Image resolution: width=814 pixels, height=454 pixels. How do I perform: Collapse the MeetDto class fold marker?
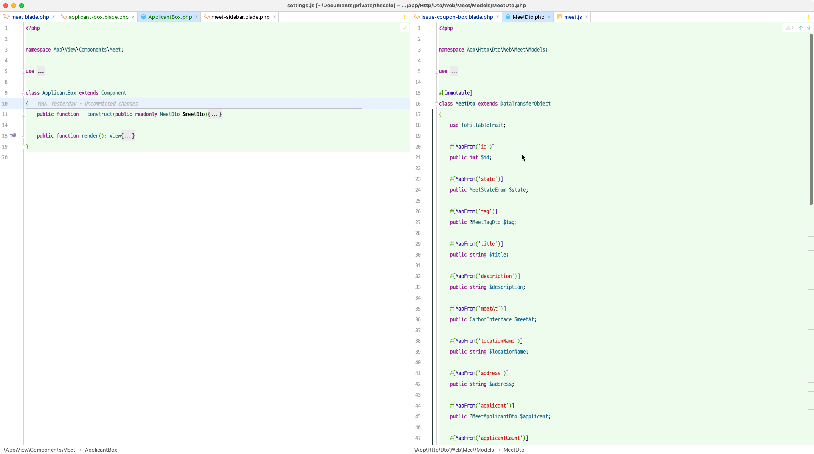436,104
